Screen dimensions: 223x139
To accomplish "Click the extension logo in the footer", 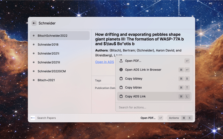I will 33,118.
